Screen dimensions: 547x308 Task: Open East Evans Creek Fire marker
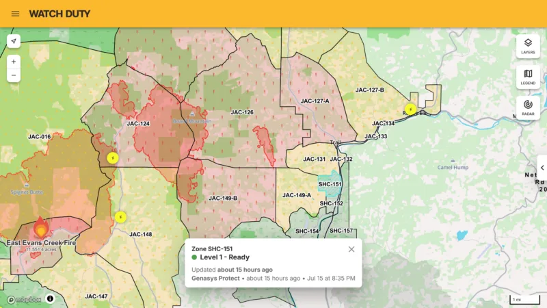tap(41, 227)
